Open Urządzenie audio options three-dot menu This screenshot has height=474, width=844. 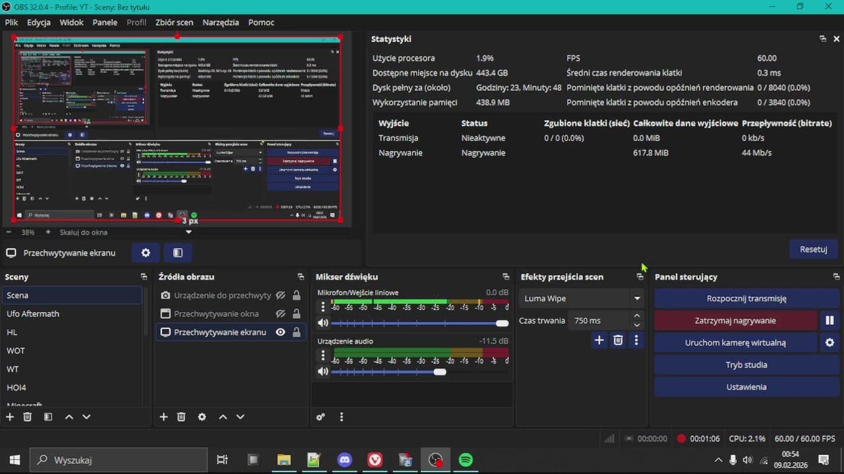(x=323, y=355)
